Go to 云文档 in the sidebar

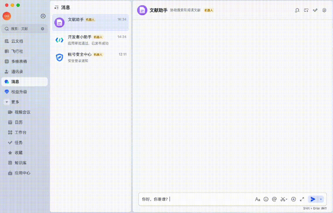(x=17, y=41)
